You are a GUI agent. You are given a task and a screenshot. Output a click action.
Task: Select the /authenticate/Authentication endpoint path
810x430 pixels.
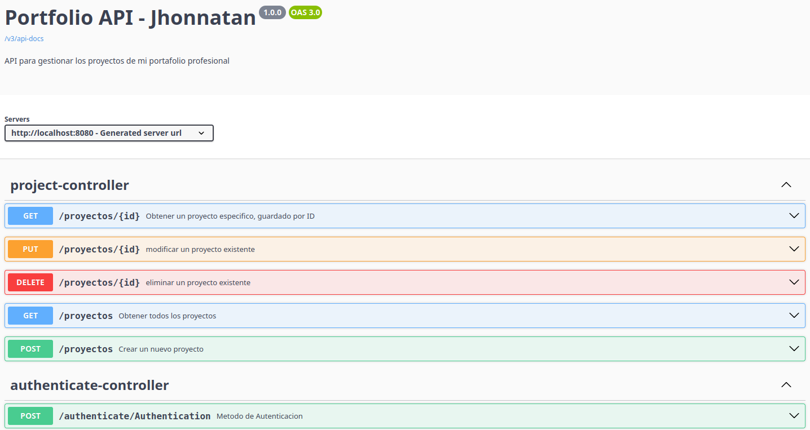[135, 416]
